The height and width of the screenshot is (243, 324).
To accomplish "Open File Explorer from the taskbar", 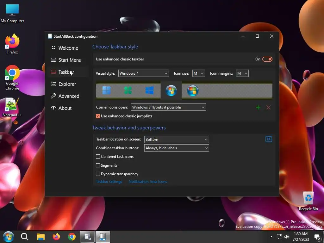I will coord(41,237).
